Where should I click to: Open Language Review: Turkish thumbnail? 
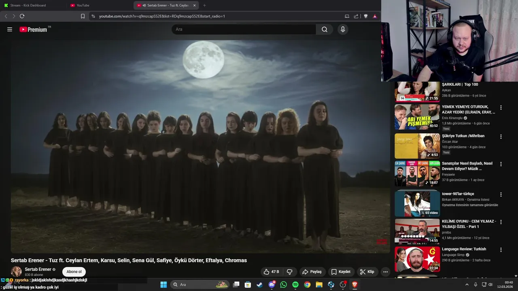pos(417,259)
